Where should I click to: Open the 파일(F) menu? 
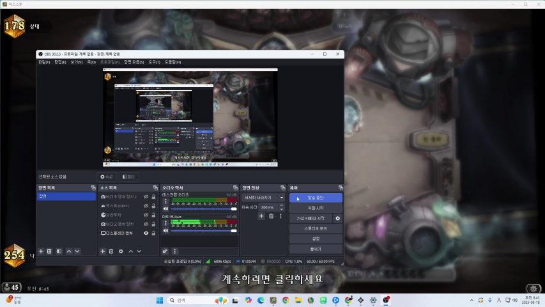coord(44,62)
